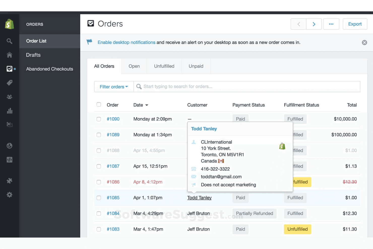Select Order List in the Orders menu
This screenshot has width=373, height=249.
(50, 41)
